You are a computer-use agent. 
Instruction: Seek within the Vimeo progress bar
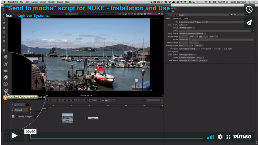[117, 137]
